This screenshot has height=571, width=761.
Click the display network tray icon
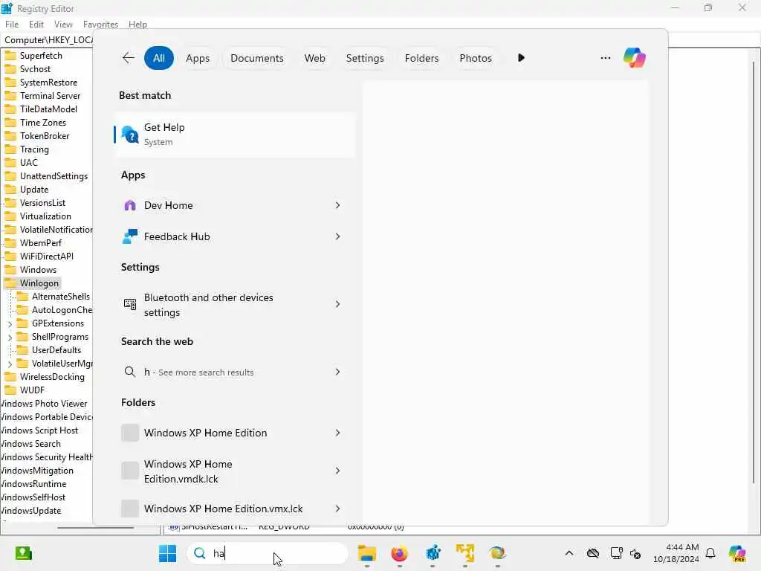tap(616, 553)
